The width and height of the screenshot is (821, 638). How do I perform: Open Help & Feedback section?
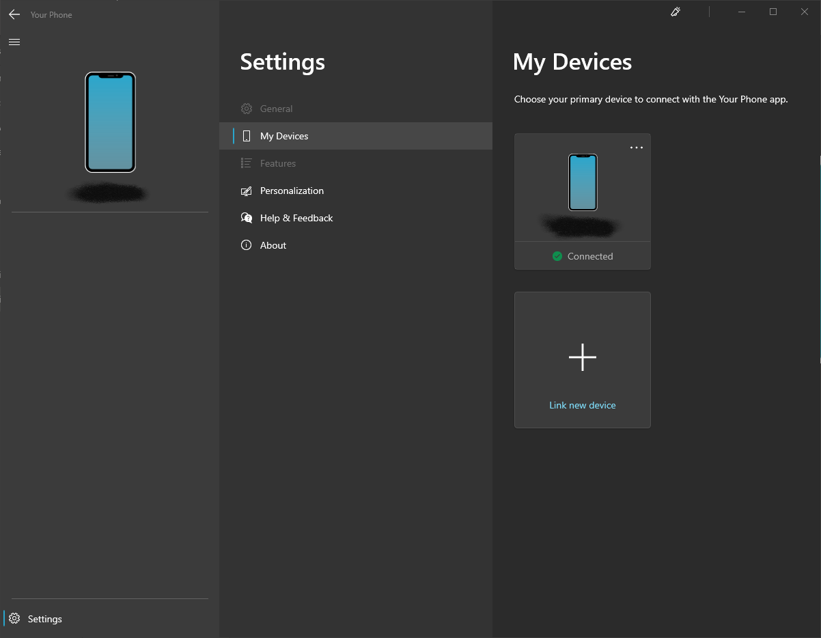point(356,218)
